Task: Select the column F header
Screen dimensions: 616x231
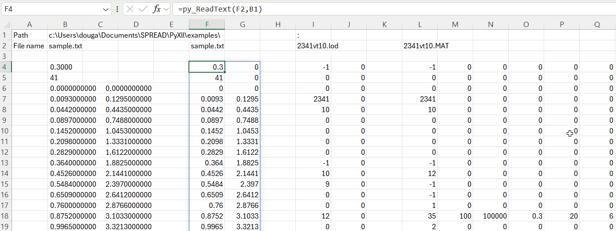Action: 207,25
